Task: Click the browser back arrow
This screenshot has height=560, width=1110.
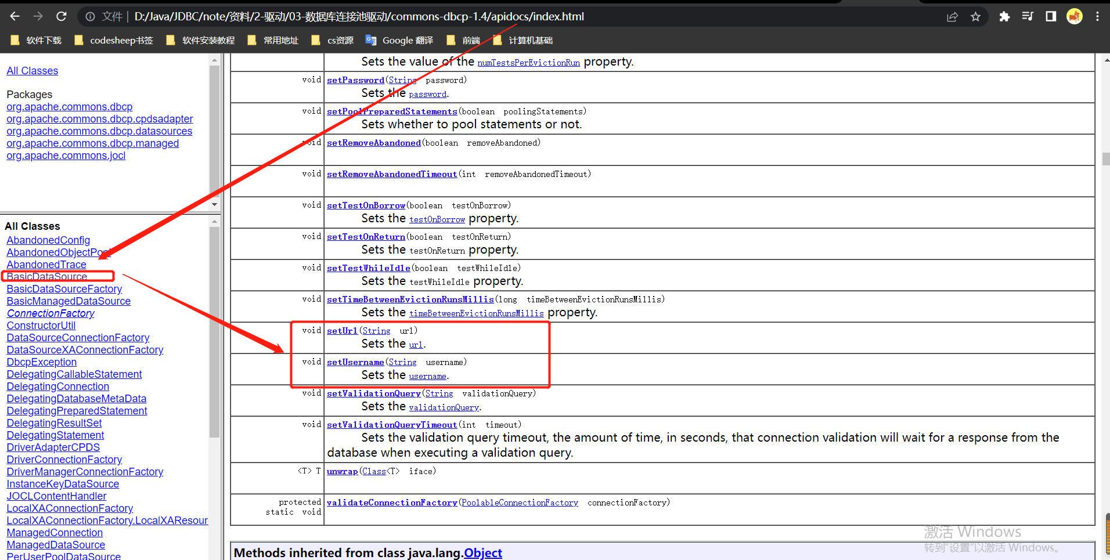Action: [x=15, y=16]
